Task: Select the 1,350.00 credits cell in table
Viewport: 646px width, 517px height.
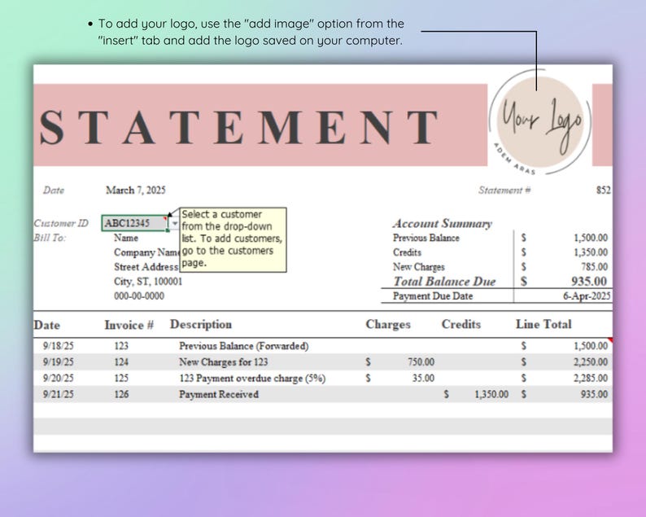Action: tap(491, 394)
